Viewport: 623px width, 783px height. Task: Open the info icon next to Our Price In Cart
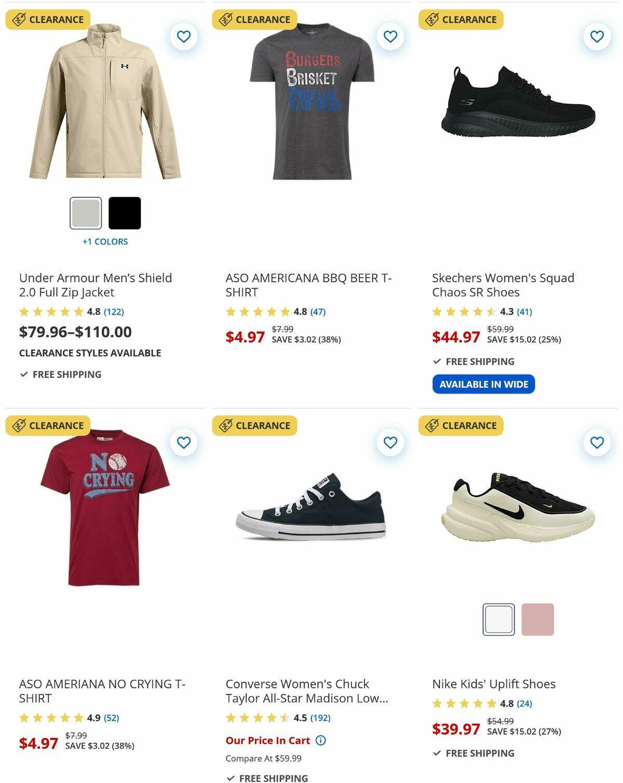coord(321,740)
